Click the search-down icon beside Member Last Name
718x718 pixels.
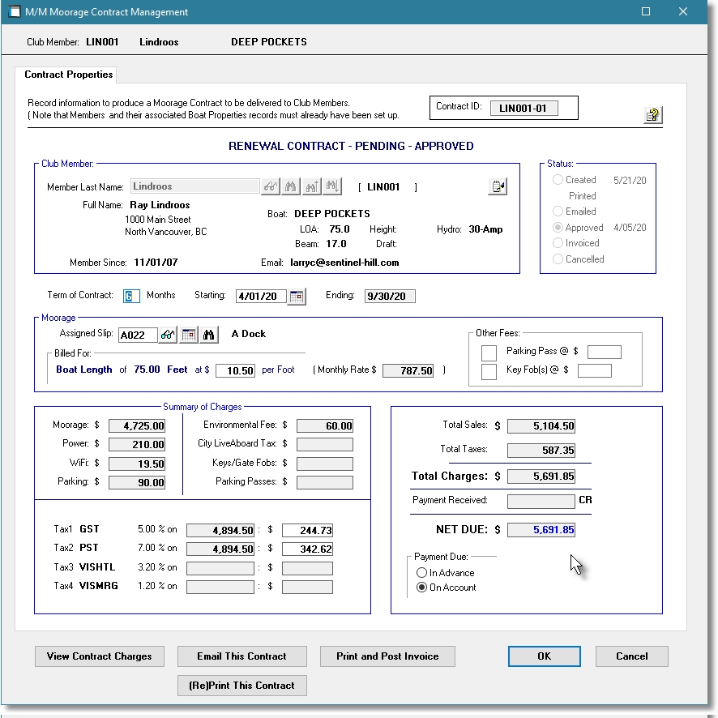(x=331, y=186)
